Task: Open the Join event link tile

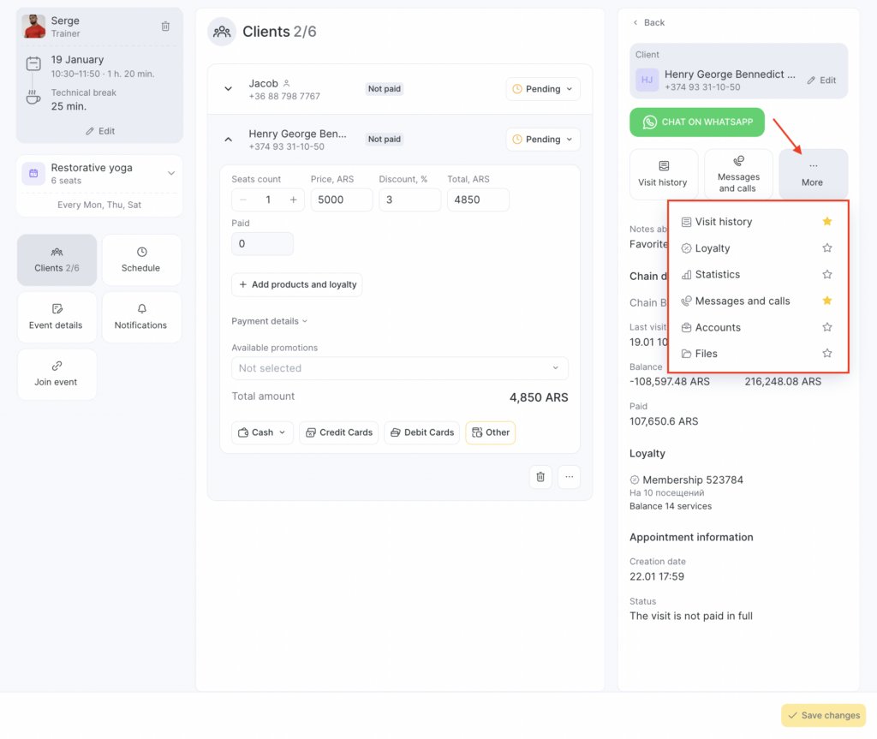Action: point(57,374)
